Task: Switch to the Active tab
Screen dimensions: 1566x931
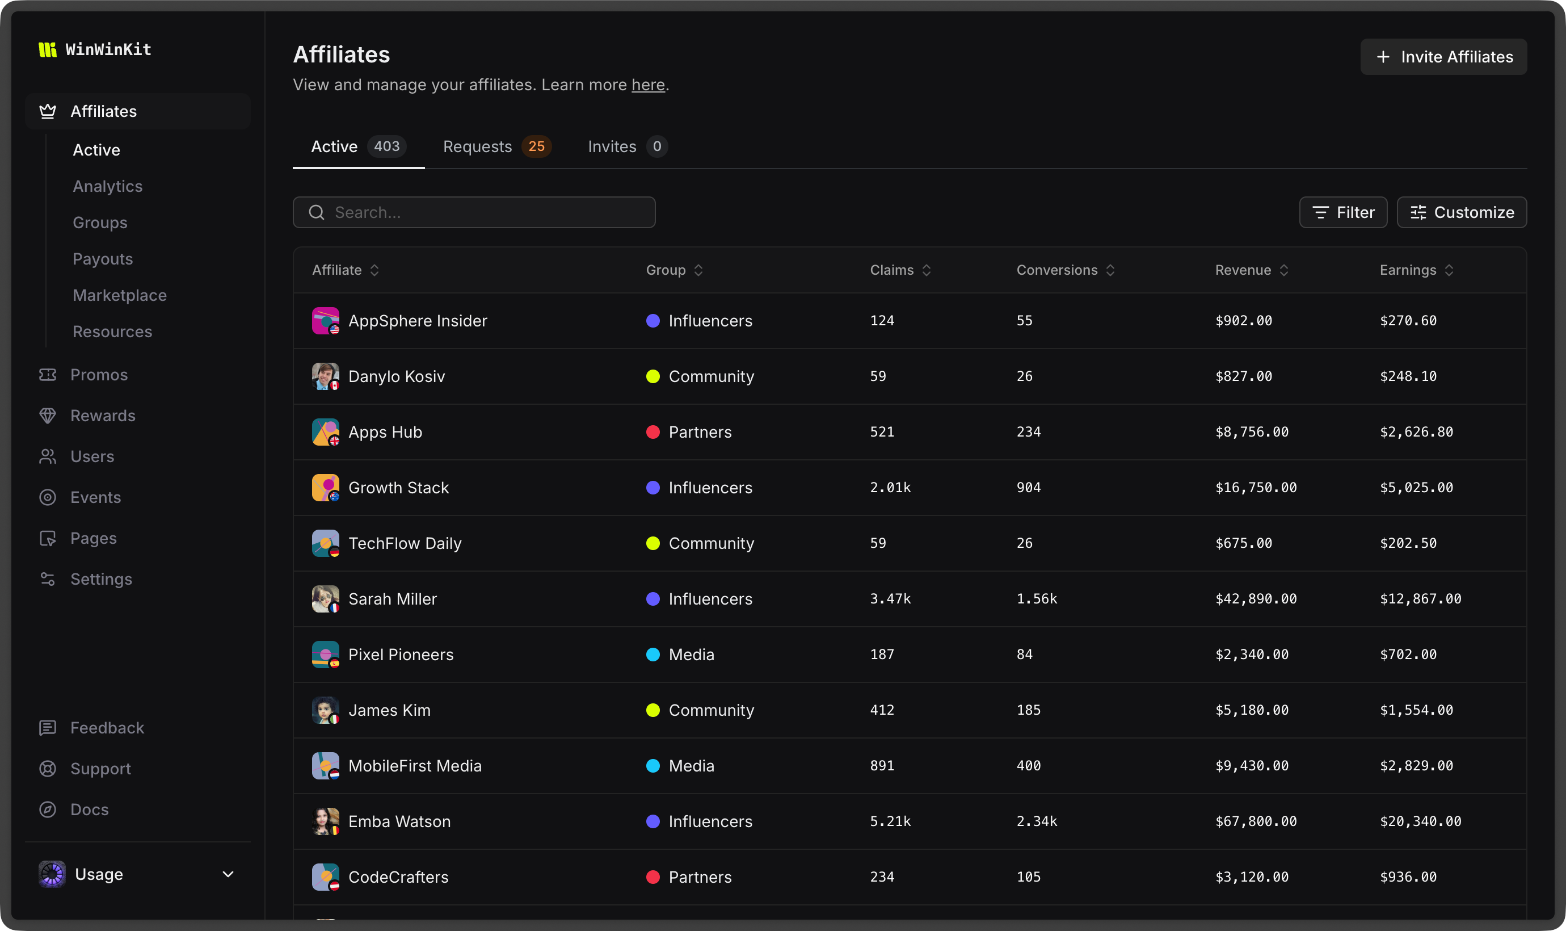Action: pyautogui.click(x=359, y=147)
